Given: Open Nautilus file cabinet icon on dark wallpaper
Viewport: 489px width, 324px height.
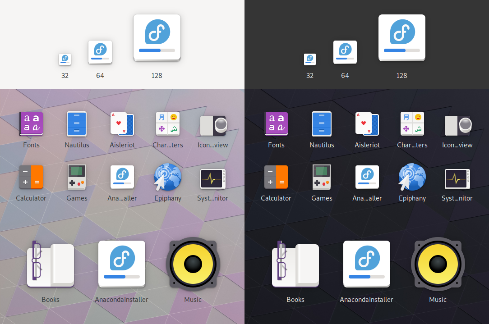Looking at the screenshot, I should click(x=322, y=123).
